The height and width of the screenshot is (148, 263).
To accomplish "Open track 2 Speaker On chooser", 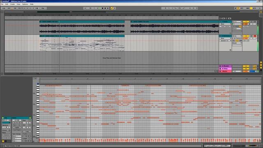I will coord(226,41).
